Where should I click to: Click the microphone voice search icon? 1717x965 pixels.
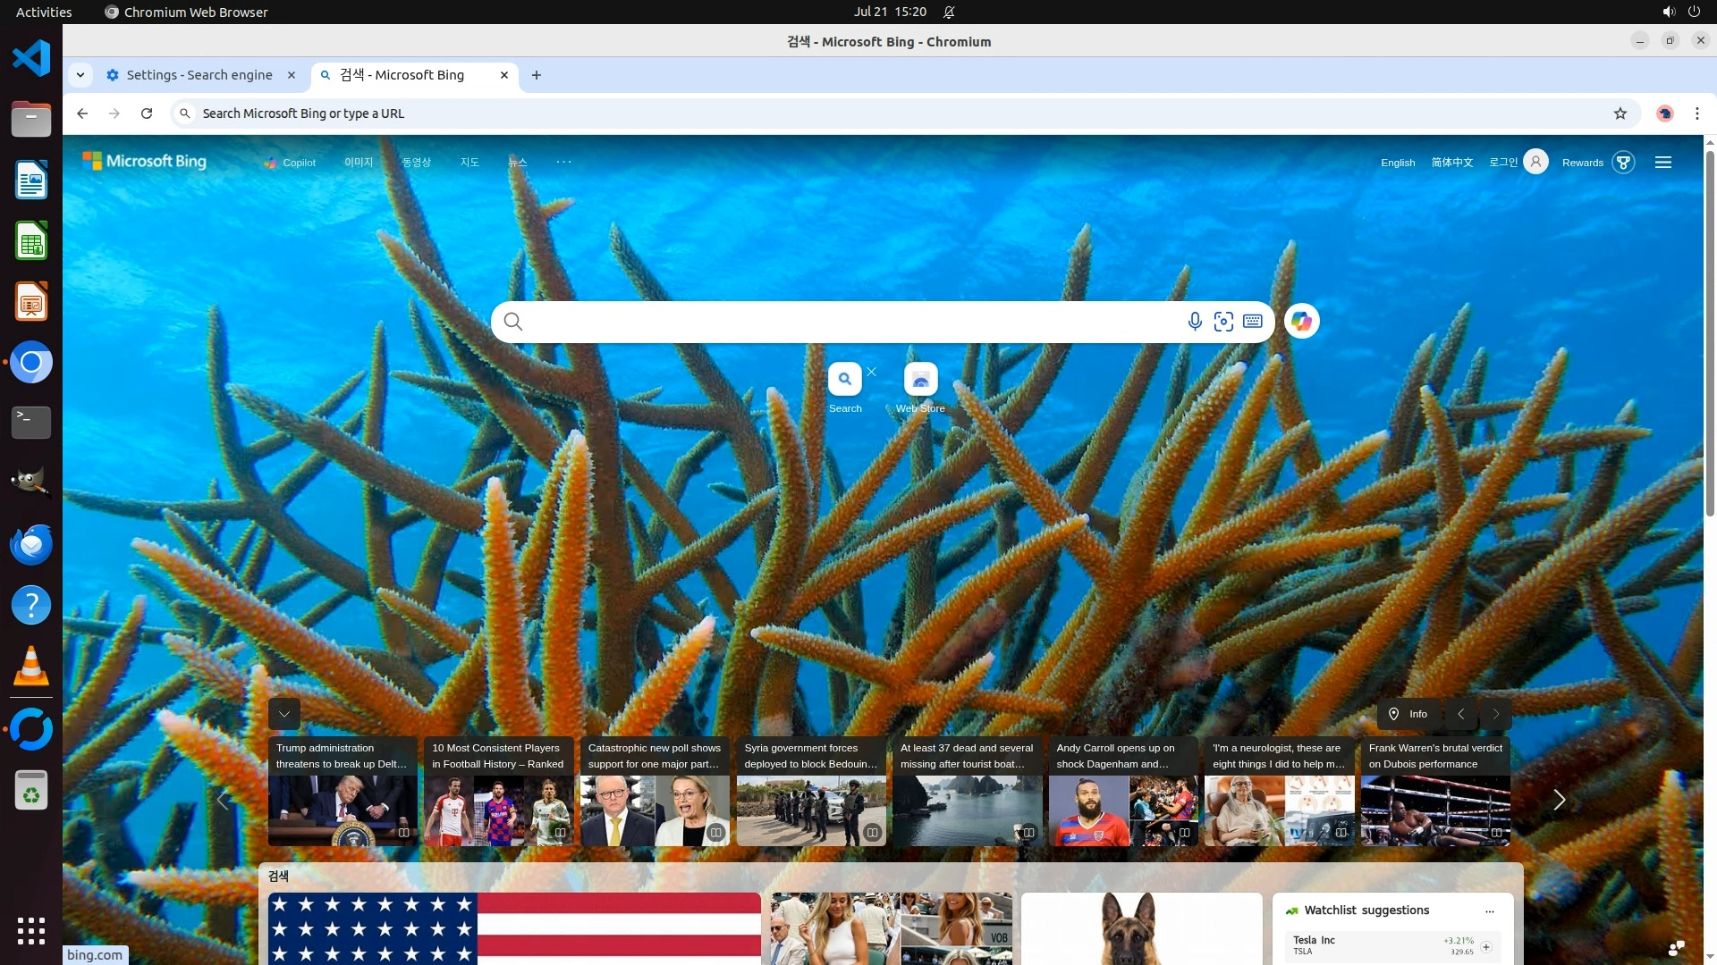click(1195, 322)
